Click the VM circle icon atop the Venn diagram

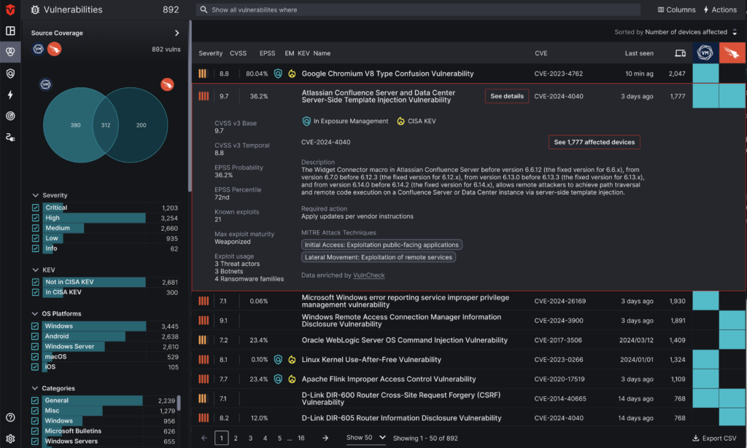coord(45,85)
